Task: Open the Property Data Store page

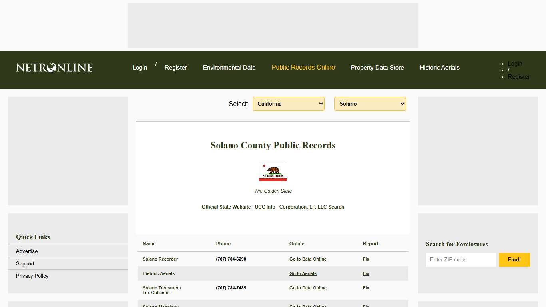Action: point(377,67)
